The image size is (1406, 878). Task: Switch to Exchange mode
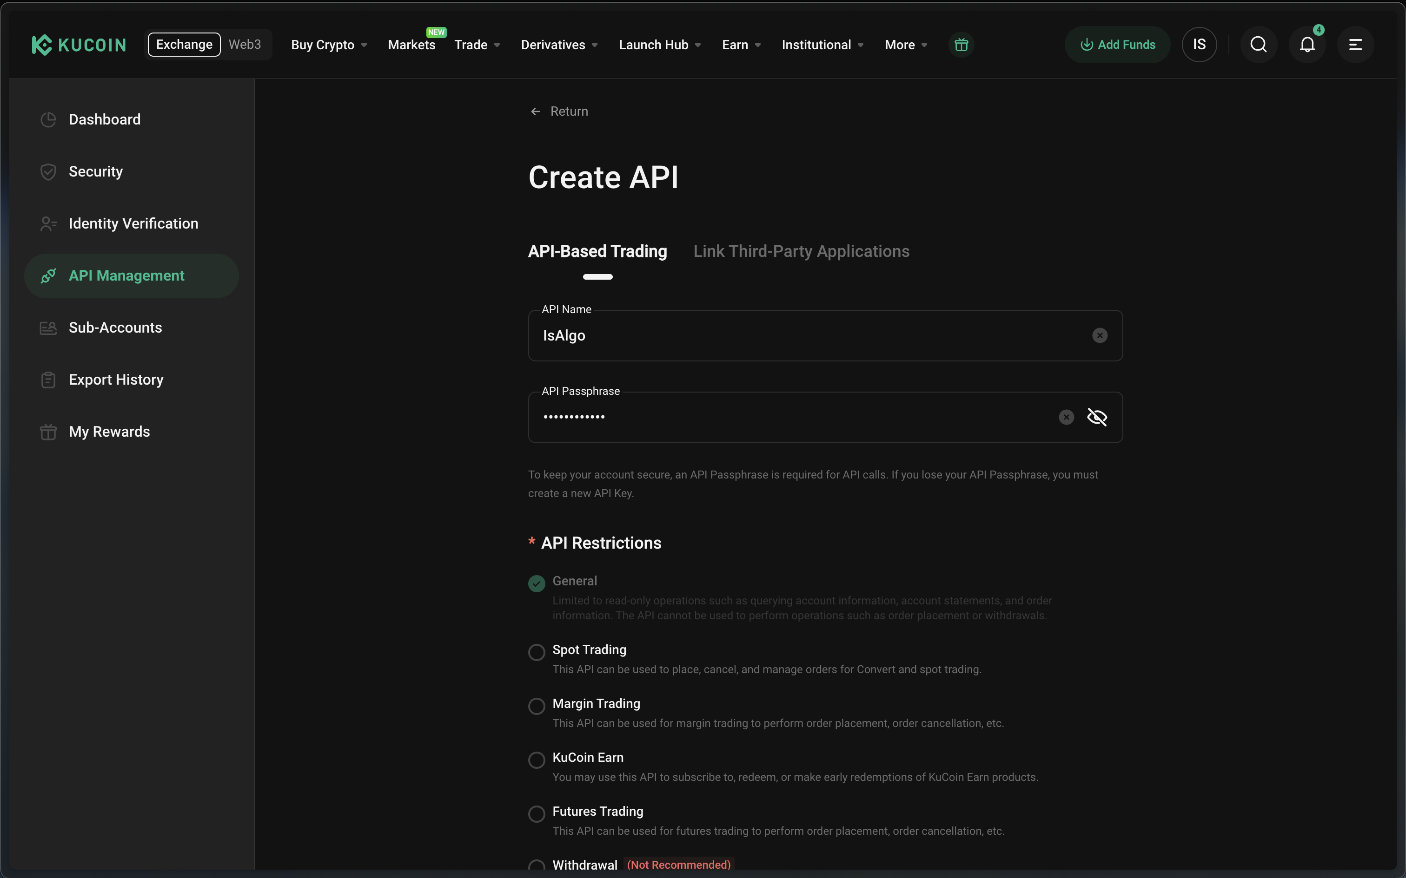(x=184, y=45)
